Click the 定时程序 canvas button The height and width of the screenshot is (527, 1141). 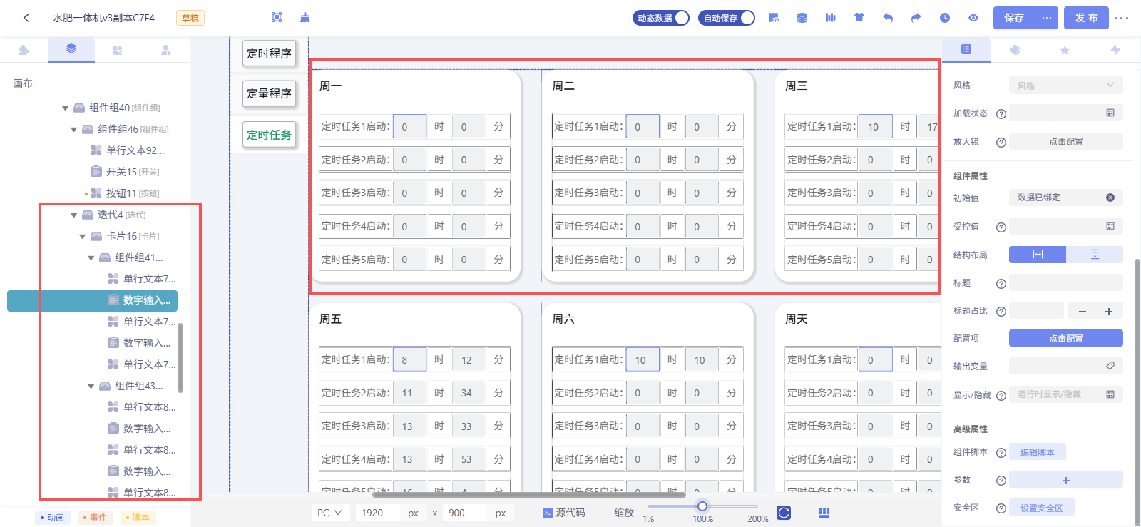[269, 53]
